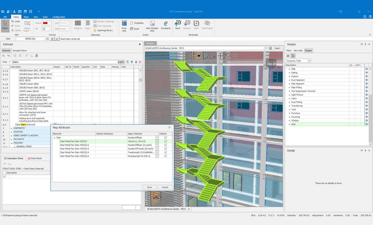
Task: Click the Insert button above viewport
Action: click(x=276, y=48)
